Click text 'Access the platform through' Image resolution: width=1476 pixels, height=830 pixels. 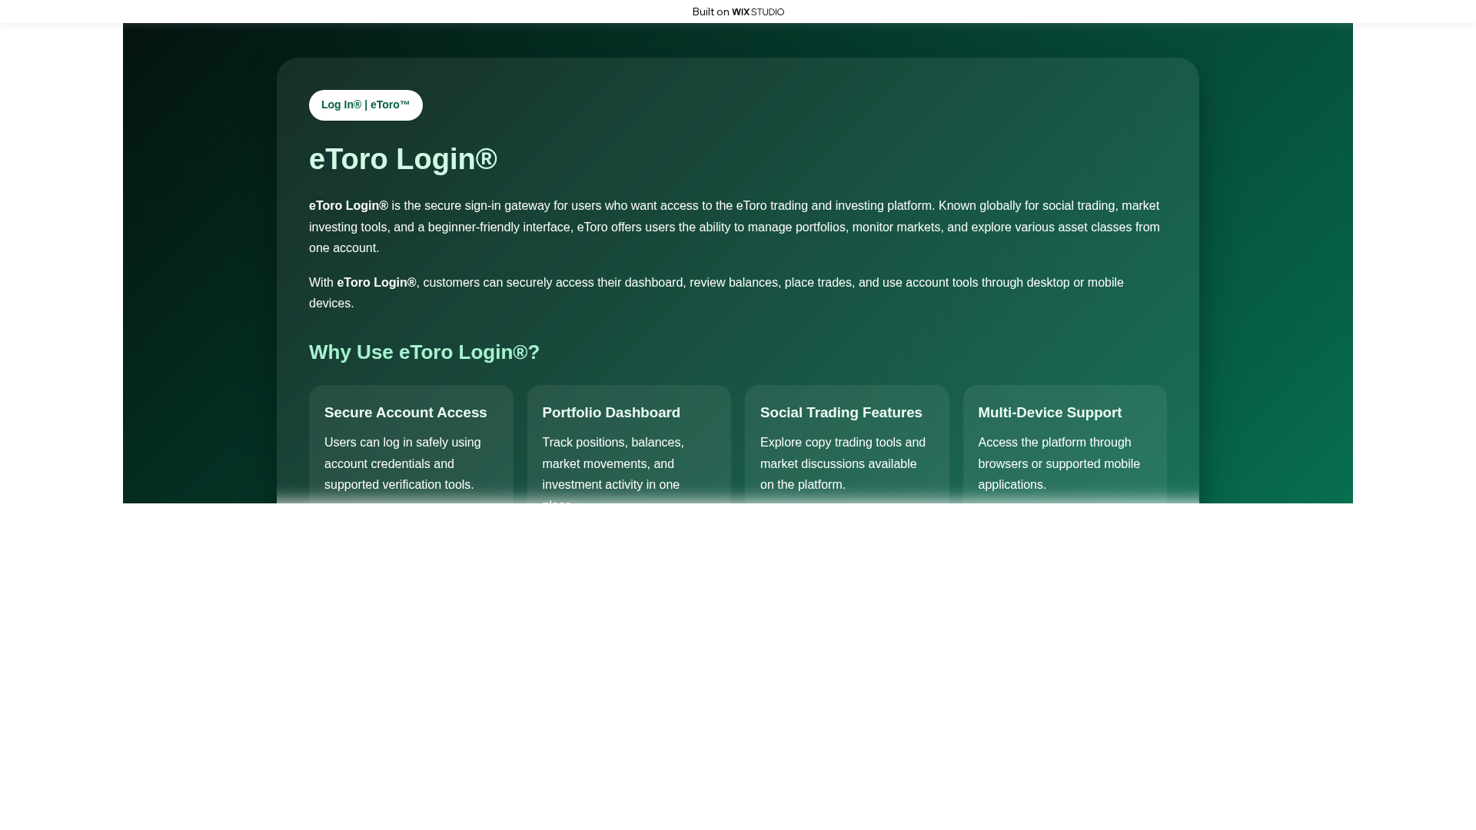(1055, 443)
